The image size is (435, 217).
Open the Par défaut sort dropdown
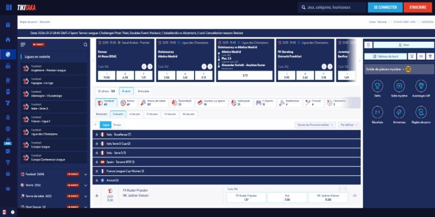tap(347, 124)
